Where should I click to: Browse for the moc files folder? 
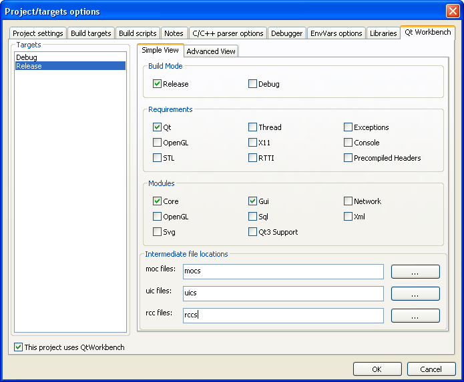pos(415,271)
